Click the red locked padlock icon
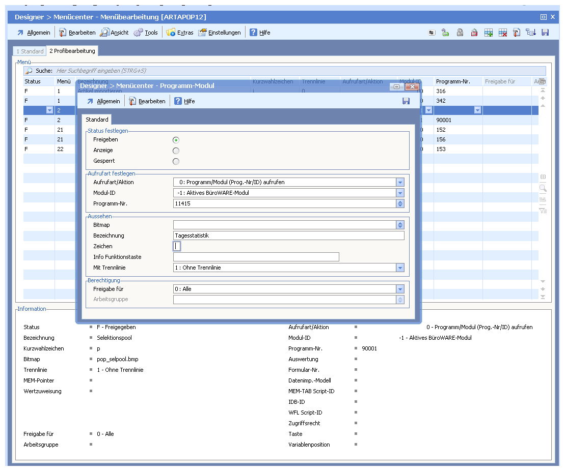565x471 pixels. click(474, 33)
